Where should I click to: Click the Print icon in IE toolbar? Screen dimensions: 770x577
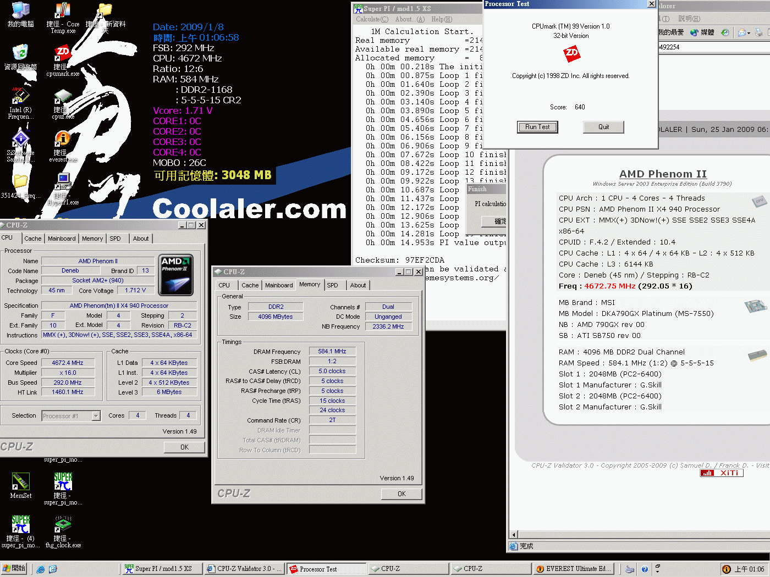point(758,32)
